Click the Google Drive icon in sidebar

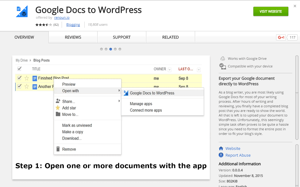click(x=223, y=59)
